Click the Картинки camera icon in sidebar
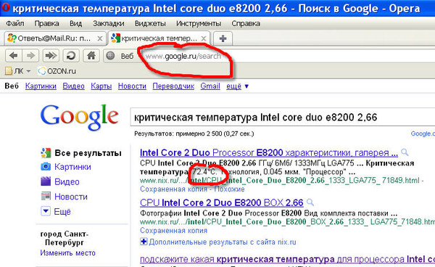 [x=46, y=167]
